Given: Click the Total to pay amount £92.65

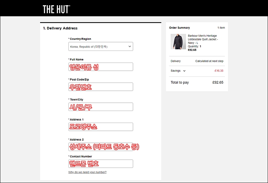Looking at the screenshot, I should tap(218, 82).
